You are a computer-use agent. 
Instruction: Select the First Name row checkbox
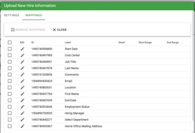9,94
